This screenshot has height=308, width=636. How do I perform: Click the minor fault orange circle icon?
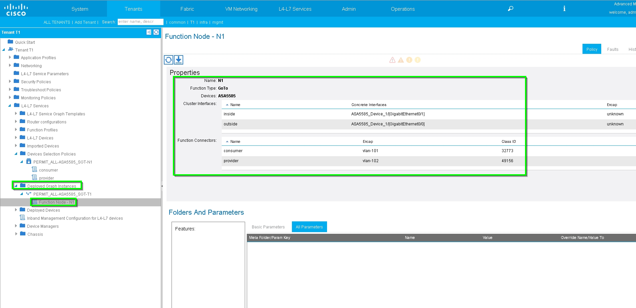409,60
